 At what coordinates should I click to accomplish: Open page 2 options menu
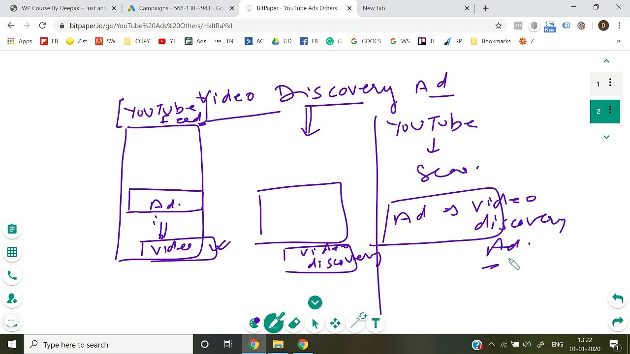(x=610, y=110)
